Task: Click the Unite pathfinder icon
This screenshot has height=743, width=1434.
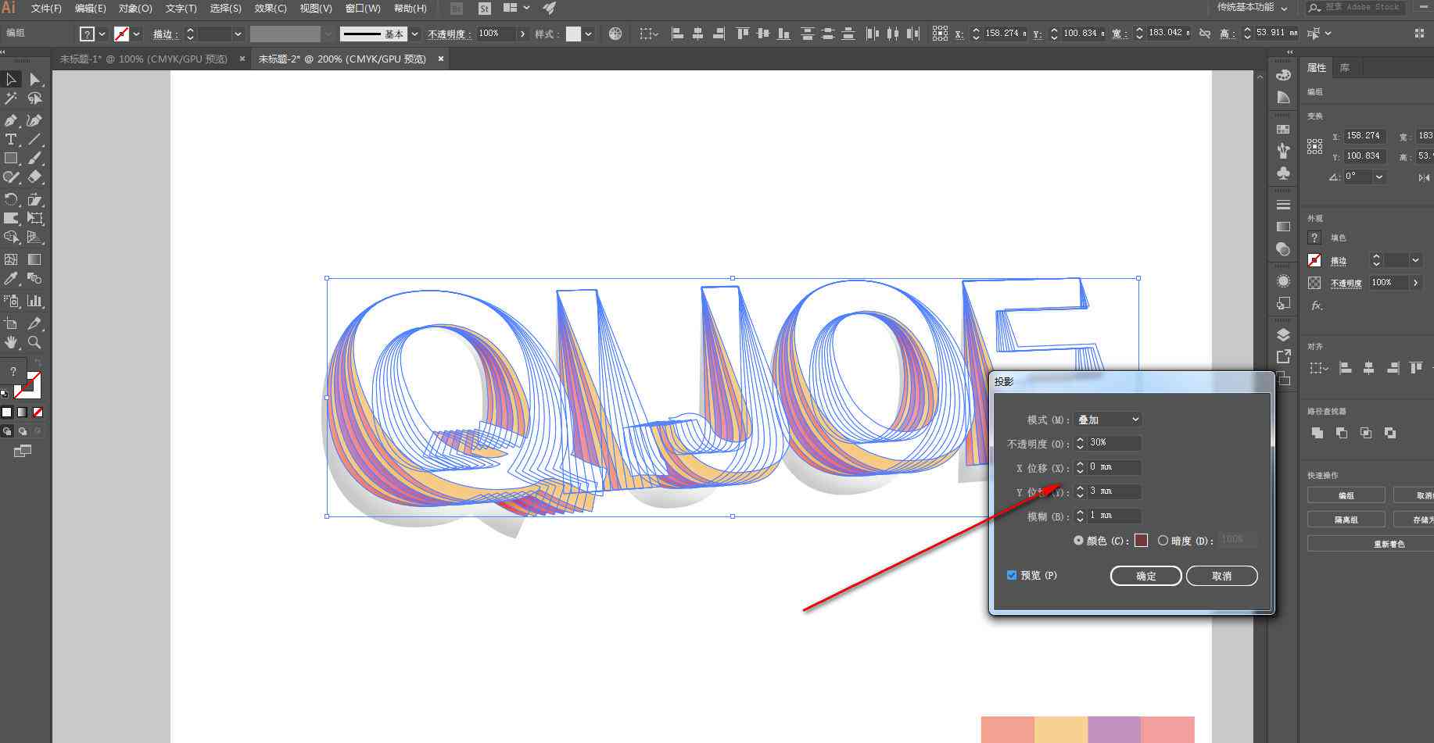Action: (x=1317, y=433)
